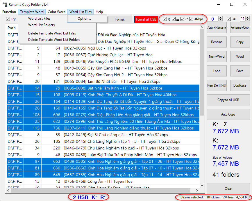Click the Format button
The height and width of the screenshot is (201, 252).
120,19
